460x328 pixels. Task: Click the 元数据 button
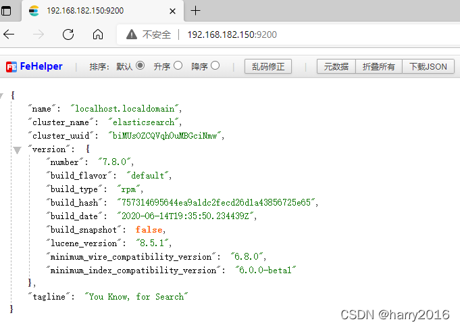tap(336, 66)
